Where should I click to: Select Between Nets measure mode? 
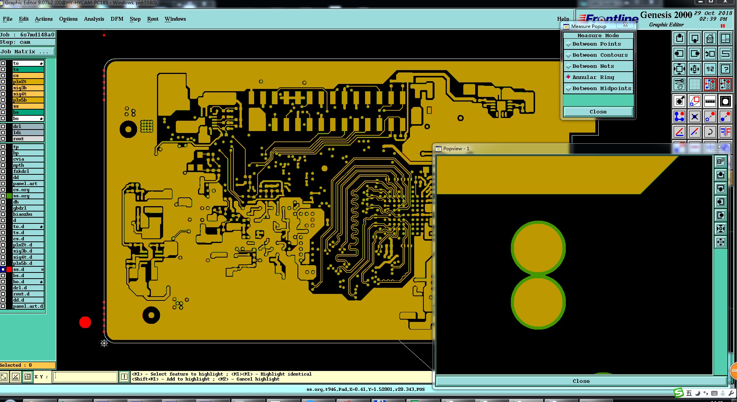598,66
